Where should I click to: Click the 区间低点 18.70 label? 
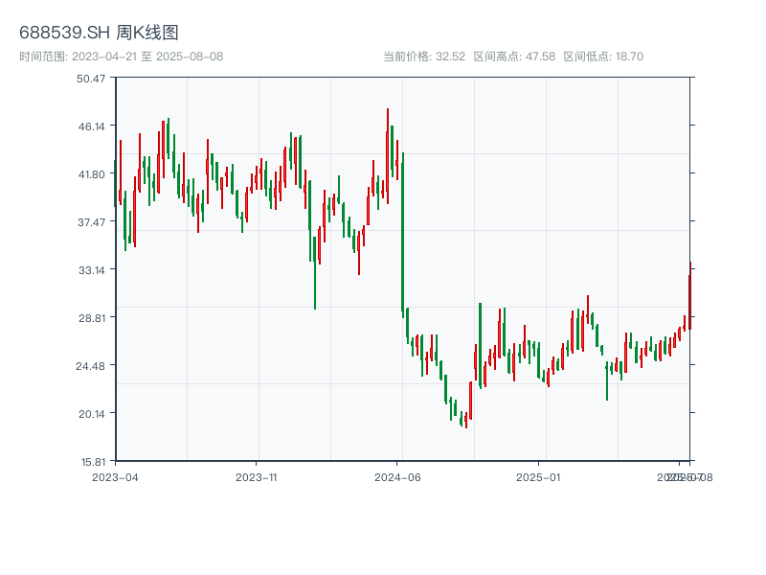(x=603, y=57)
